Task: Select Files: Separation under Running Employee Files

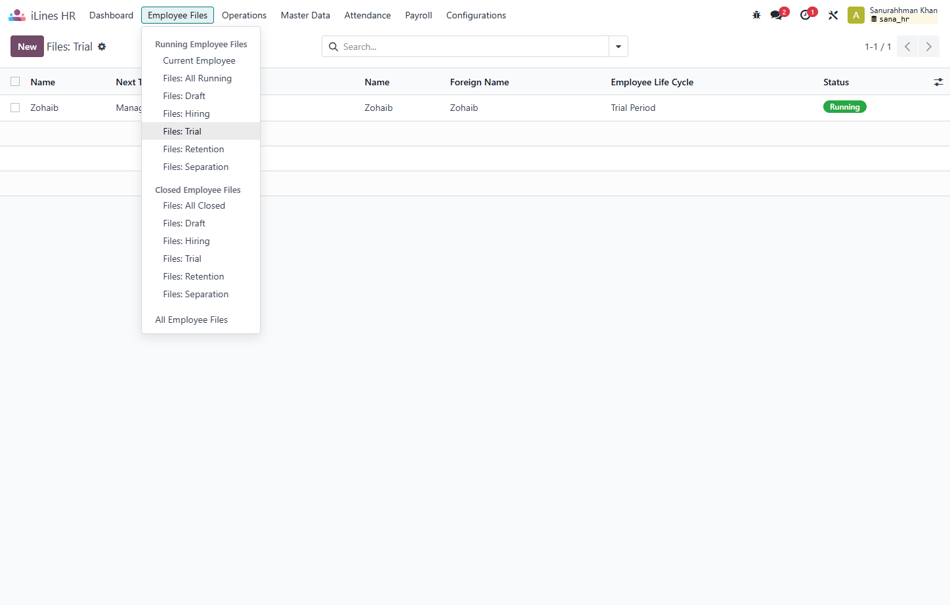Action: tap(201, 167)
